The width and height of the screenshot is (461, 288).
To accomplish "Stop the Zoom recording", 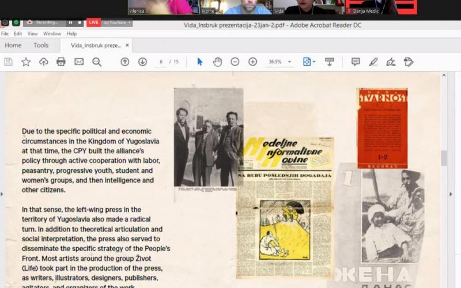I will (x=80, y=22).
